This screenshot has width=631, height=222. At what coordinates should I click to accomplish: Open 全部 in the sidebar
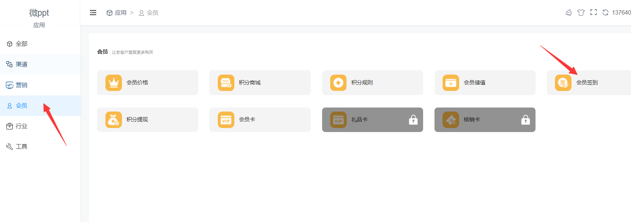click(40, 44)
